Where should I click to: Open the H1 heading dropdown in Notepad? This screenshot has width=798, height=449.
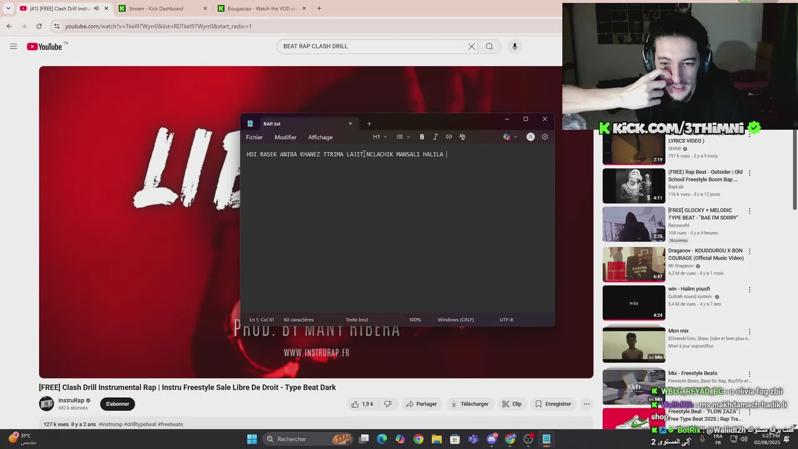coord(380,137)
